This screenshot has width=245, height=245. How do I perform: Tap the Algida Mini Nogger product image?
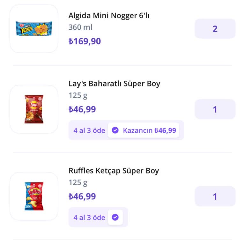click(34, 28)
